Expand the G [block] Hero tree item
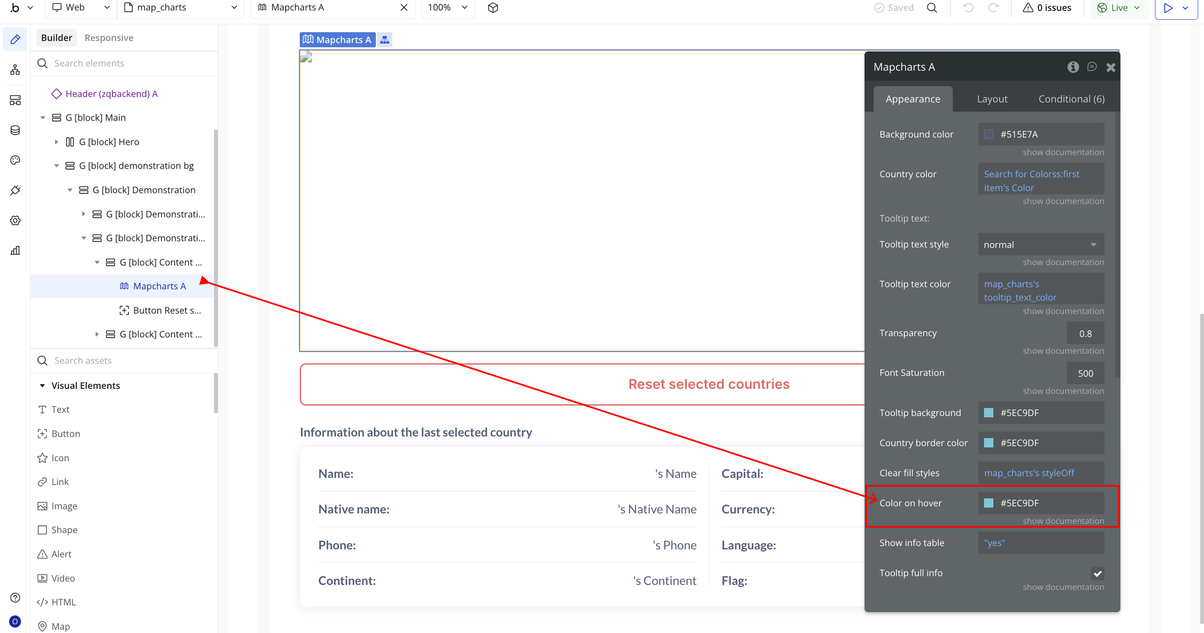 pos(56,142)
